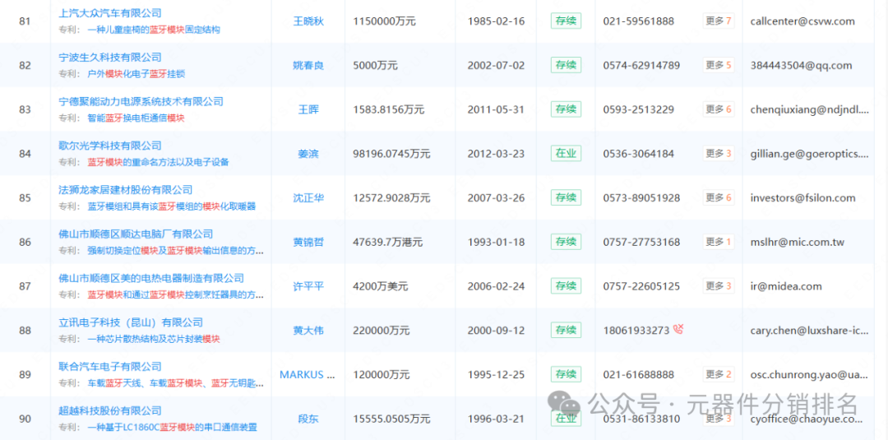The height and width of the screenshot is (440, 888).
Task: Open patent 一种芯片散热结构及芯片封装模块
Action: 154,339
